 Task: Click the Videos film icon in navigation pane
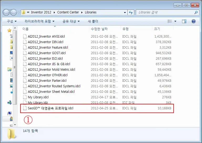[x=11, y=80]
